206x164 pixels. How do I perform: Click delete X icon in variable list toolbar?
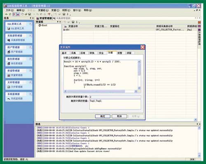[77, 22]
